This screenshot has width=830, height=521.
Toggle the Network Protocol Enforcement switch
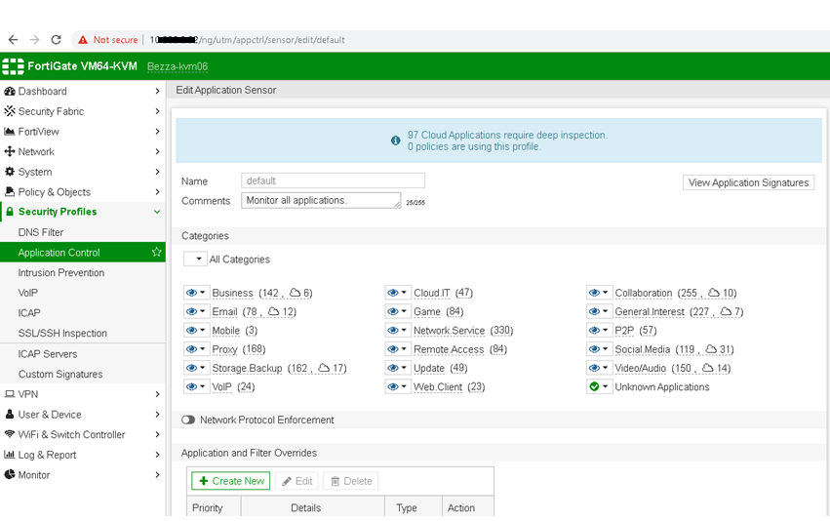tap(188, 421)
